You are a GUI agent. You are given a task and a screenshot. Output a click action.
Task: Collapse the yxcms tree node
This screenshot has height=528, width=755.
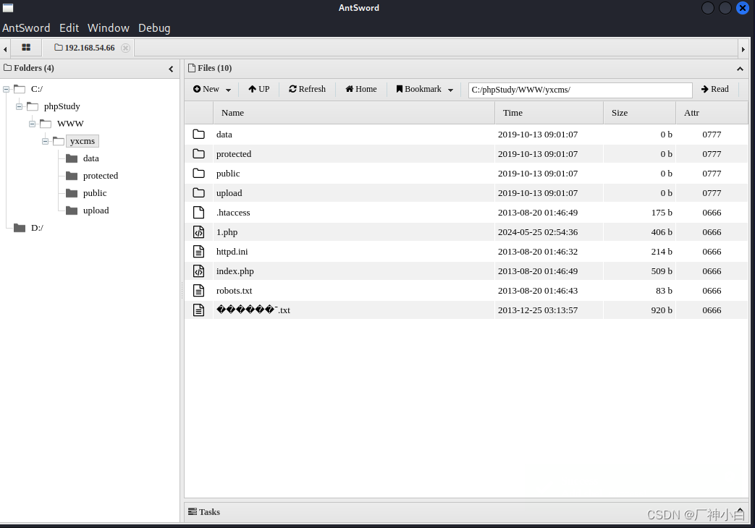tap(46, 141)
